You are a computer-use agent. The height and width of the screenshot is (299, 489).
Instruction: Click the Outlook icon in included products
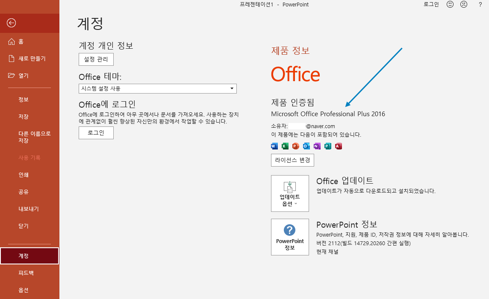tap(306, 146)
